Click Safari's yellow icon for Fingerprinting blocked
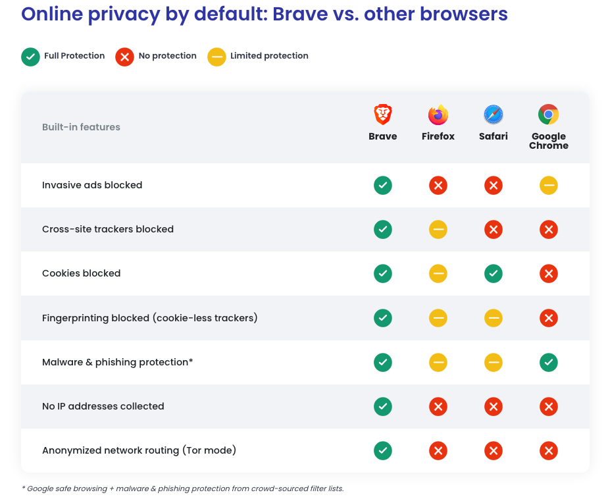608x503 pixels. click(494, 318)
